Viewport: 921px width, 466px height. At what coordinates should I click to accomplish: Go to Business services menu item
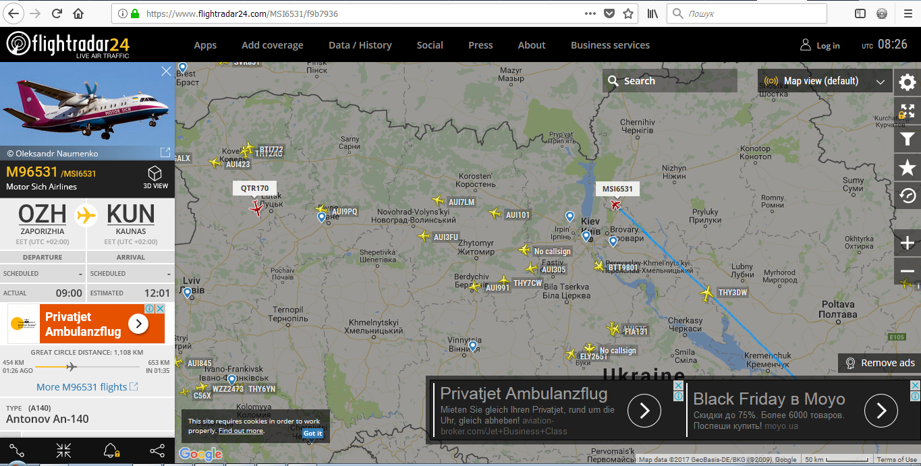(x=610, y=45)
